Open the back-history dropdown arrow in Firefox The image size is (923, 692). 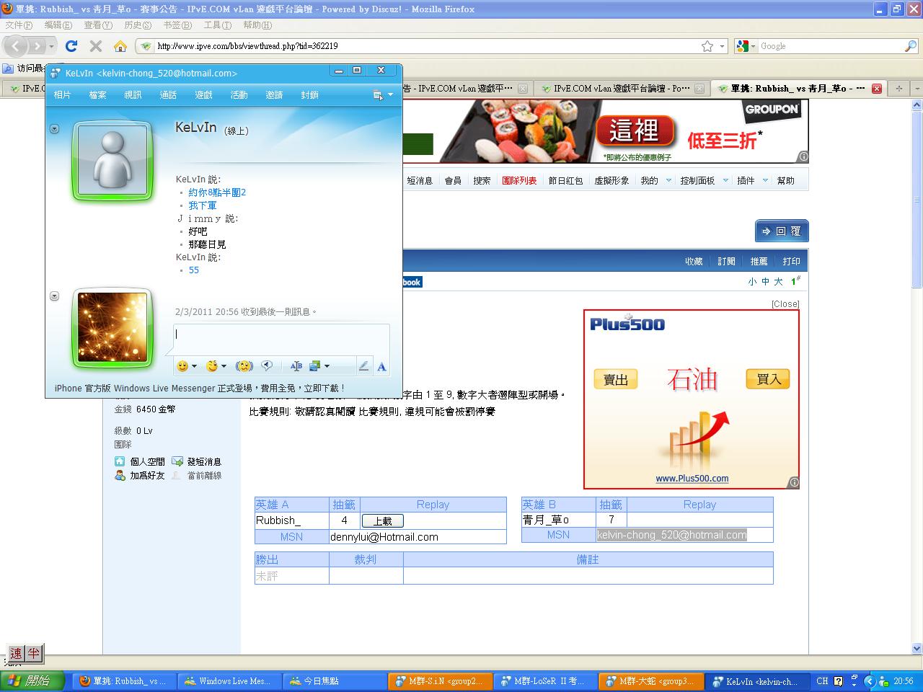click(x=51, y=46)
